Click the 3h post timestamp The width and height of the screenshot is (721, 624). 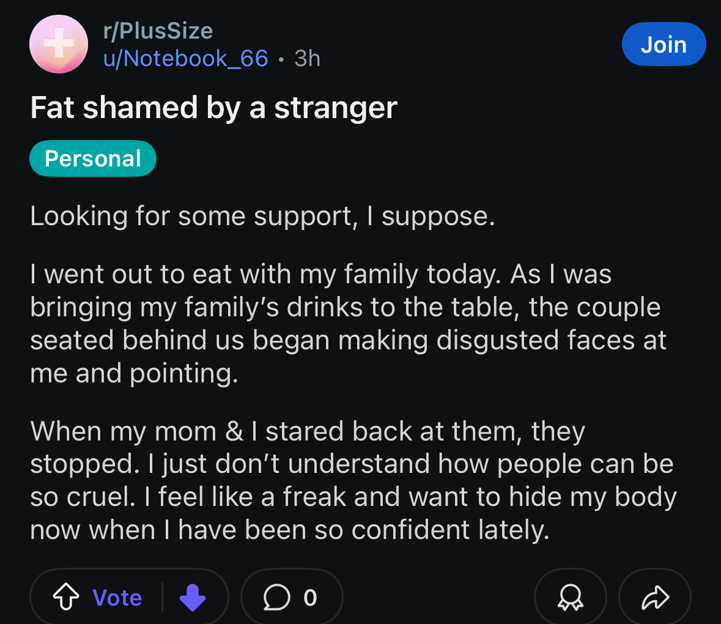pos(307,58)
